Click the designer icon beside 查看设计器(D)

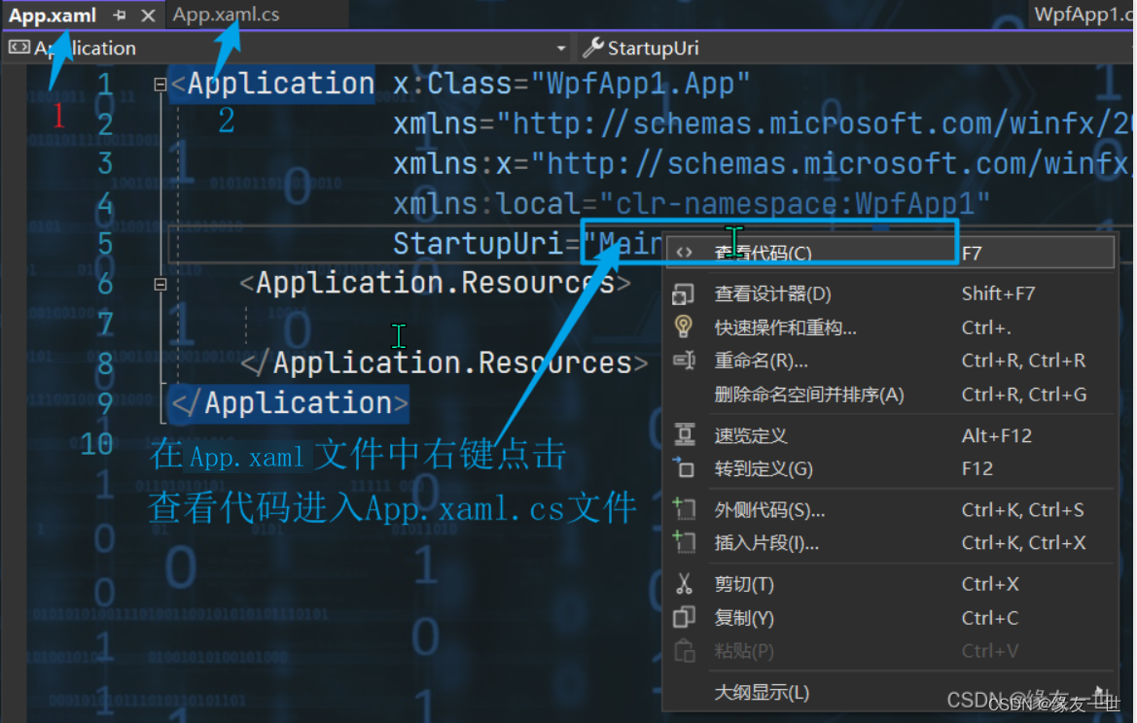pos(684,293)
